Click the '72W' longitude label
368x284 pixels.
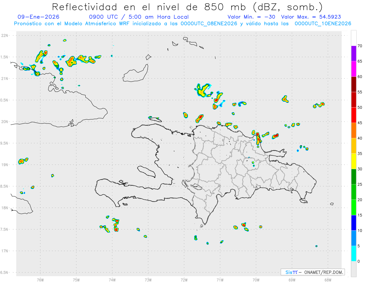184,280
